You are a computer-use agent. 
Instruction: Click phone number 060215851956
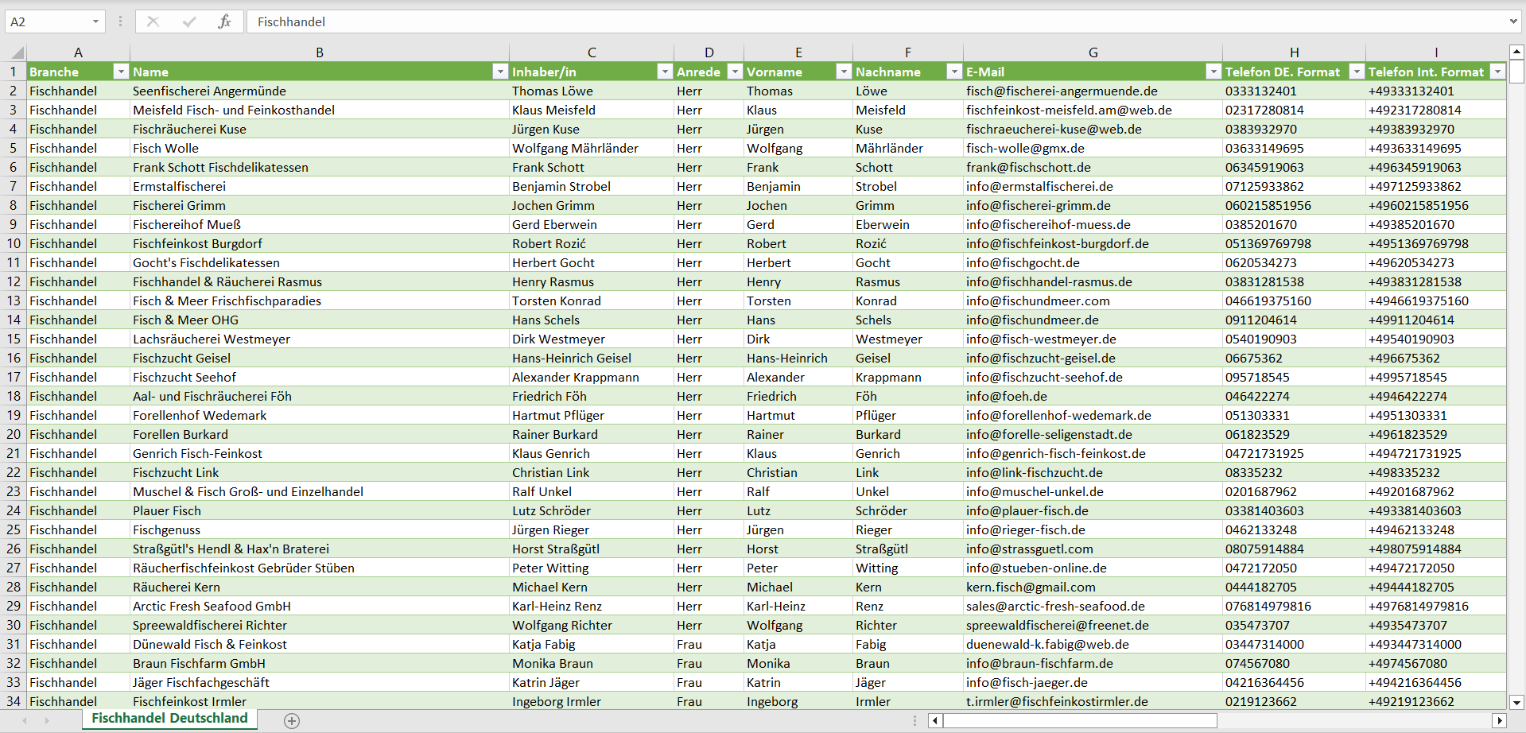coord(1295,205)
